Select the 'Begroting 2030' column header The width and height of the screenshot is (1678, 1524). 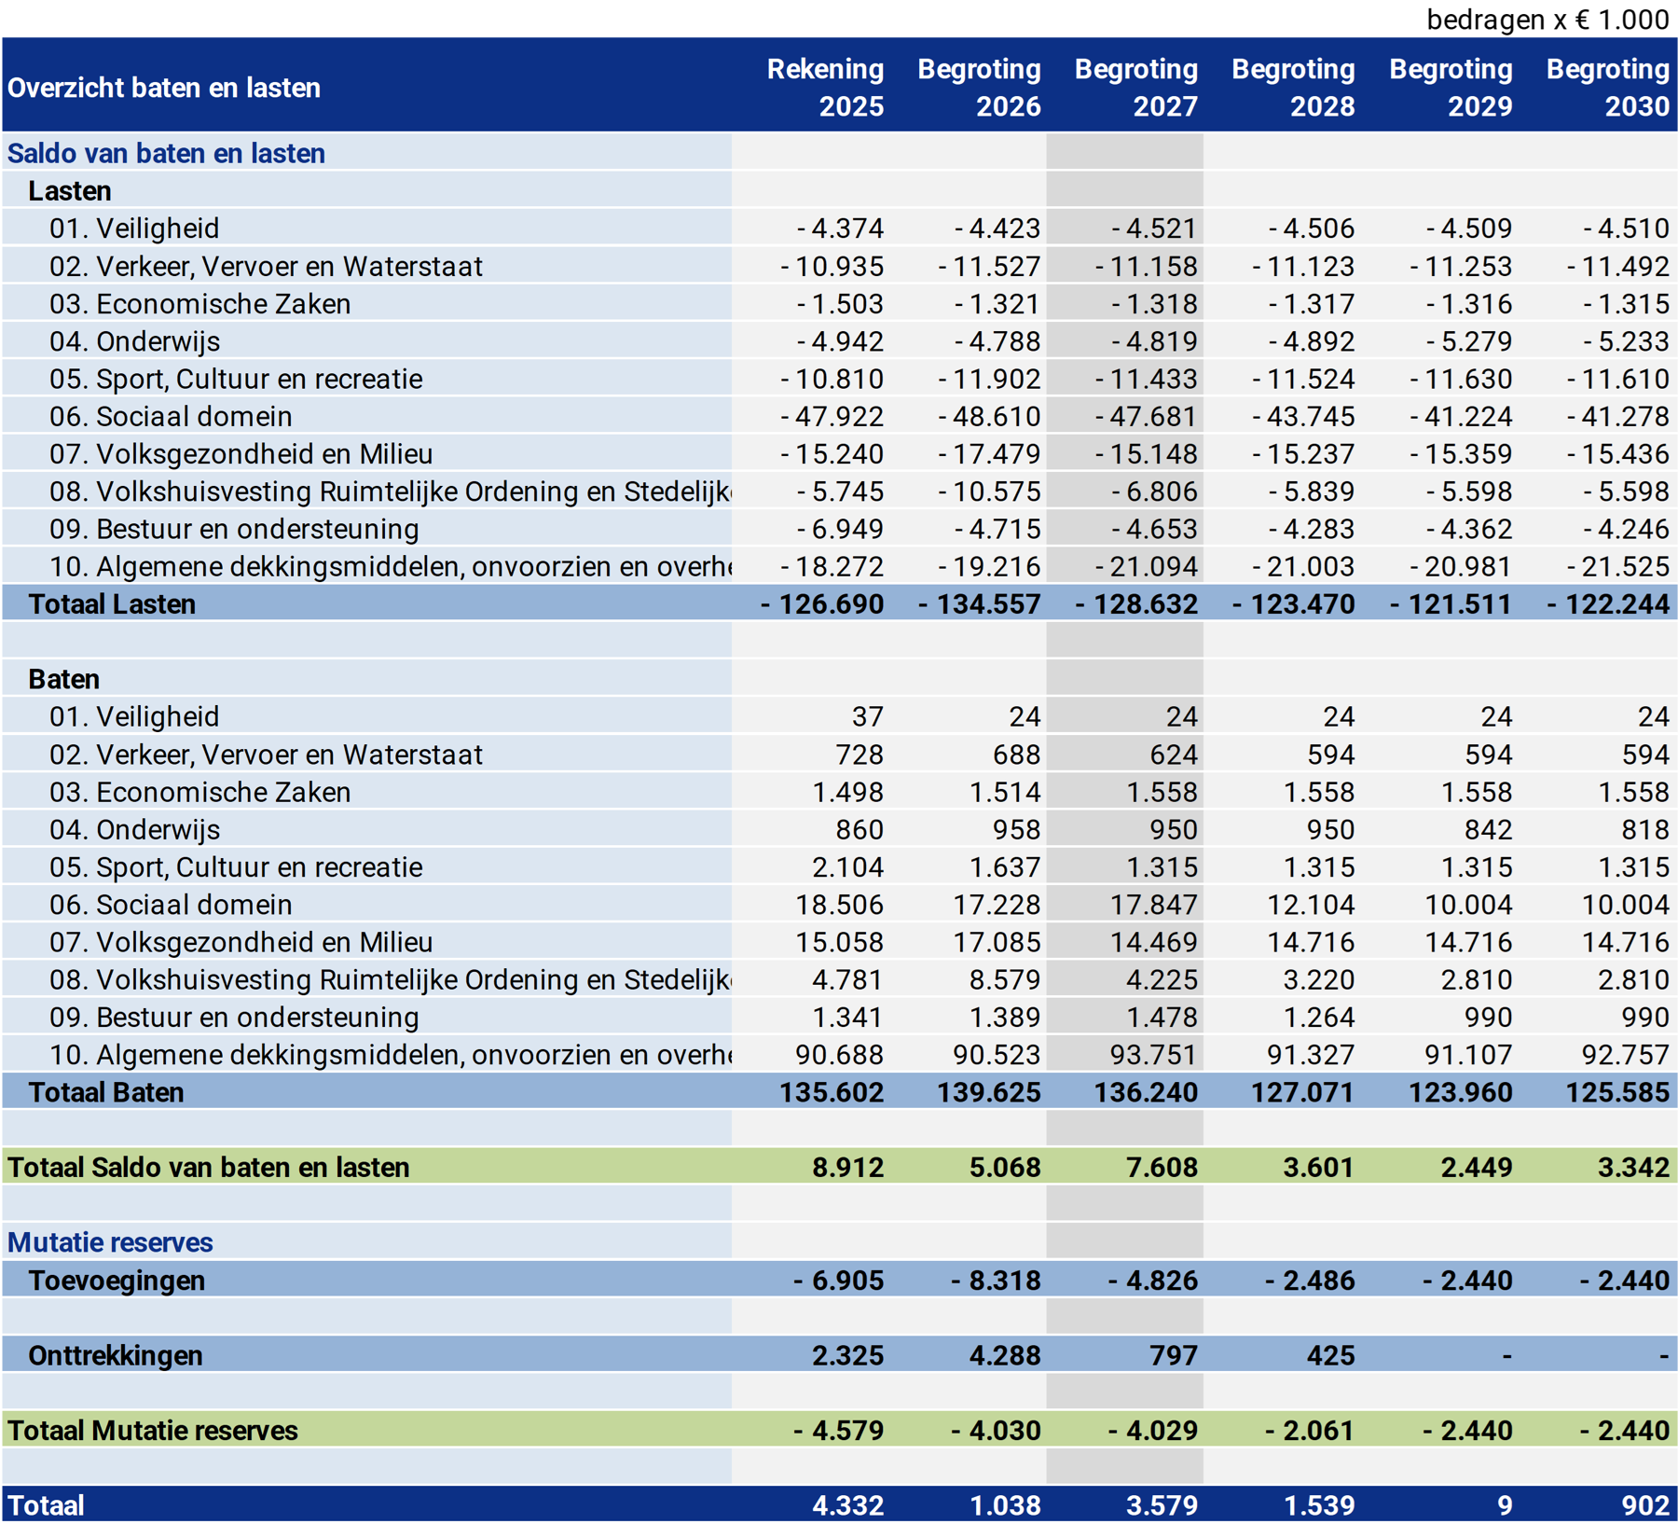1607,87
